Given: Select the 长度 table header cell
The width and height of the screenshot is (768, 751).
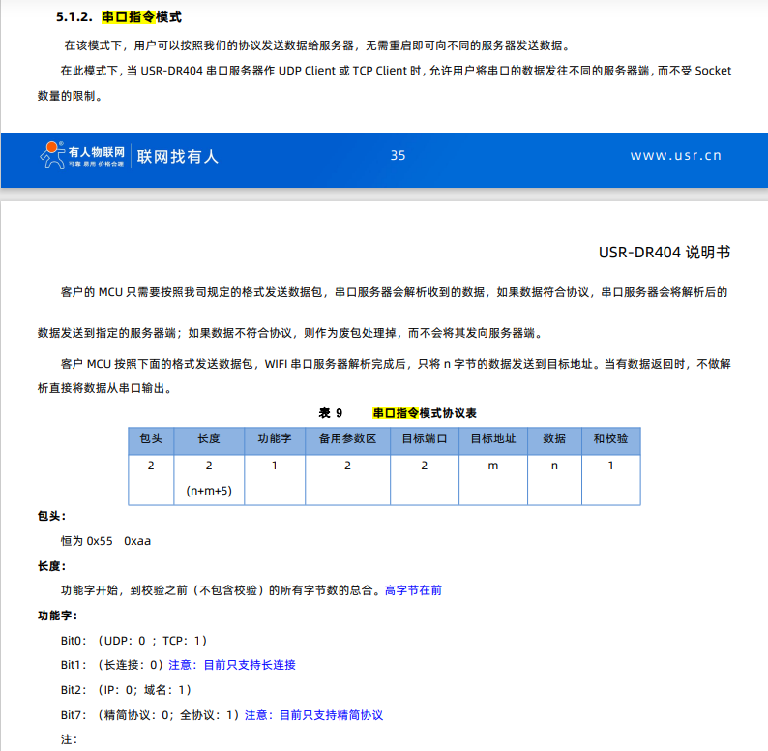Looking at the screenshot, I should (x=209, y=438).
